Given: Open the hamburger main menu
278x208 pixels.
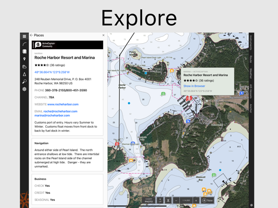Looking at the screenshot, I should click(x=24, y=36).
